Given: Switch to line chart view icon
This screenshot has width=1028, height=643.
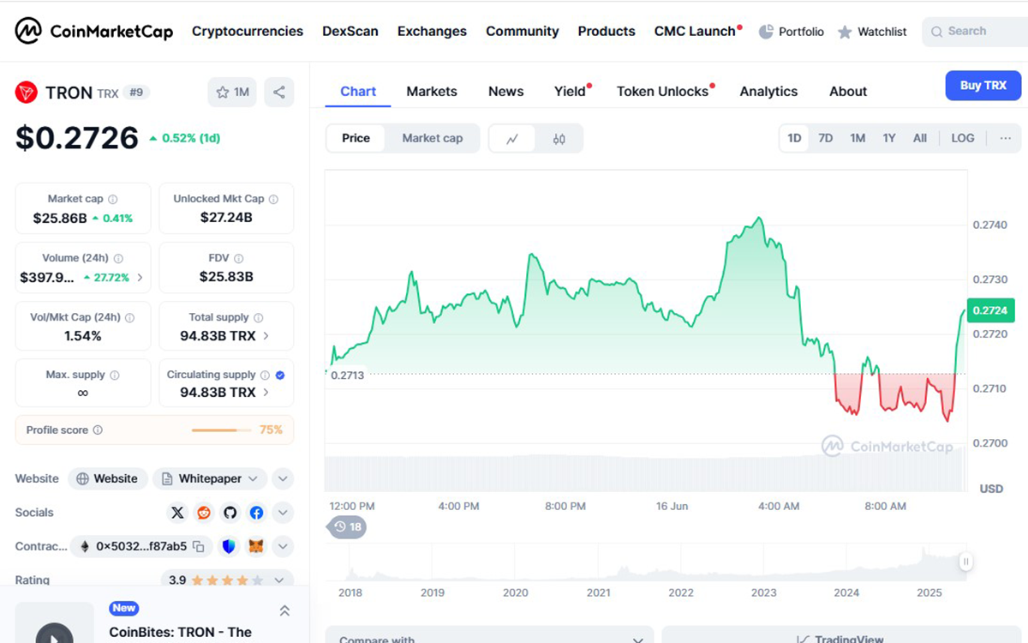Looking at the screenshot, I should pos(512,139).
